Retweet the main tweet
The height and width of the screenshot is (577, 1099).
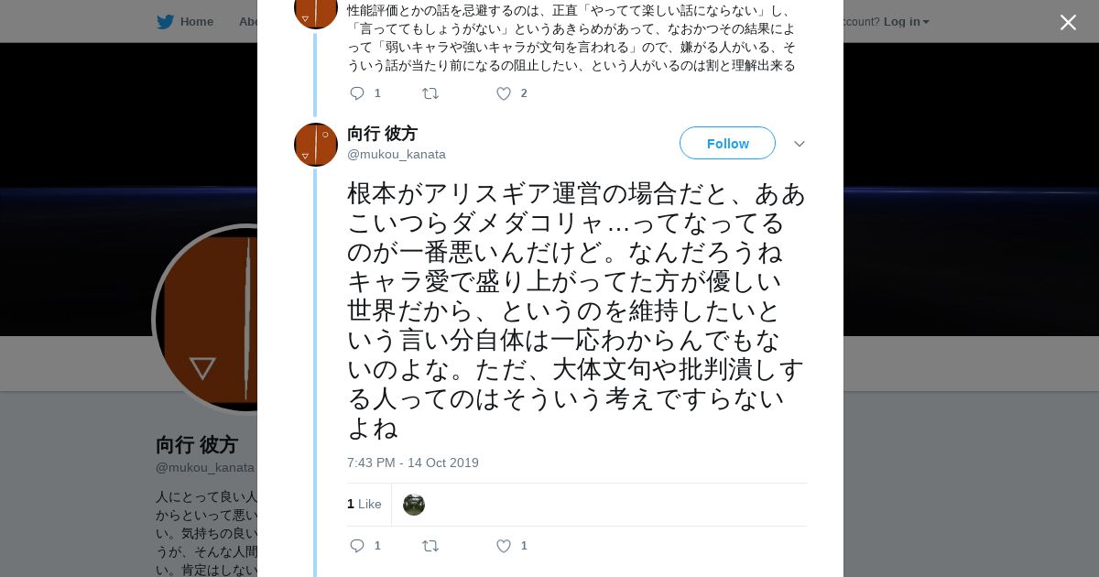[x=430, y=546]
